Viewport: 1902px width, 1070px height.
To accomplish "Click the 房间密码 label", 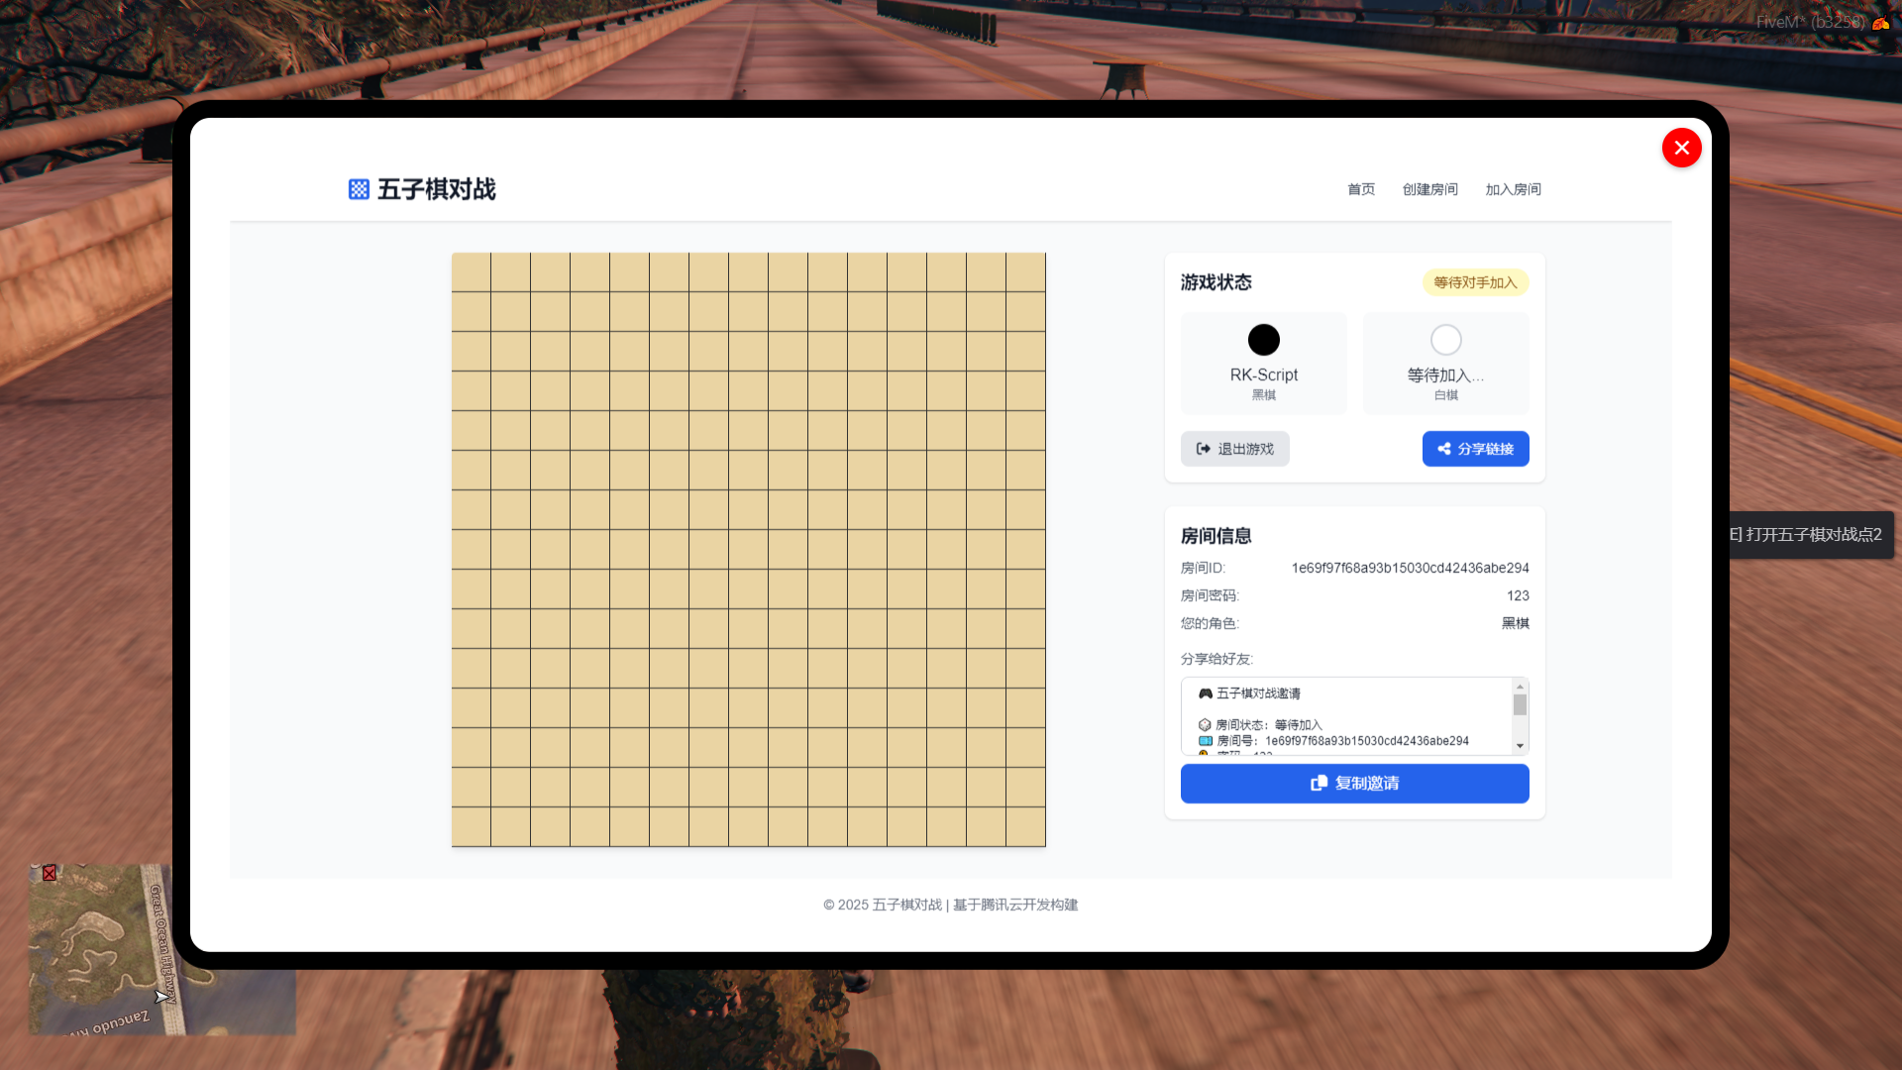I will pyautogui.click(x=1210, y=595).
